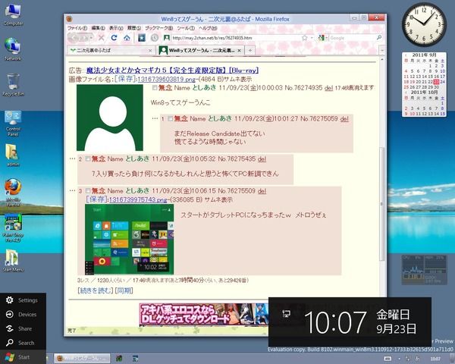Viewport: 455px width, 364px height.
Task: Open the ブックマーク(B) menu
Action: [158, 28]
